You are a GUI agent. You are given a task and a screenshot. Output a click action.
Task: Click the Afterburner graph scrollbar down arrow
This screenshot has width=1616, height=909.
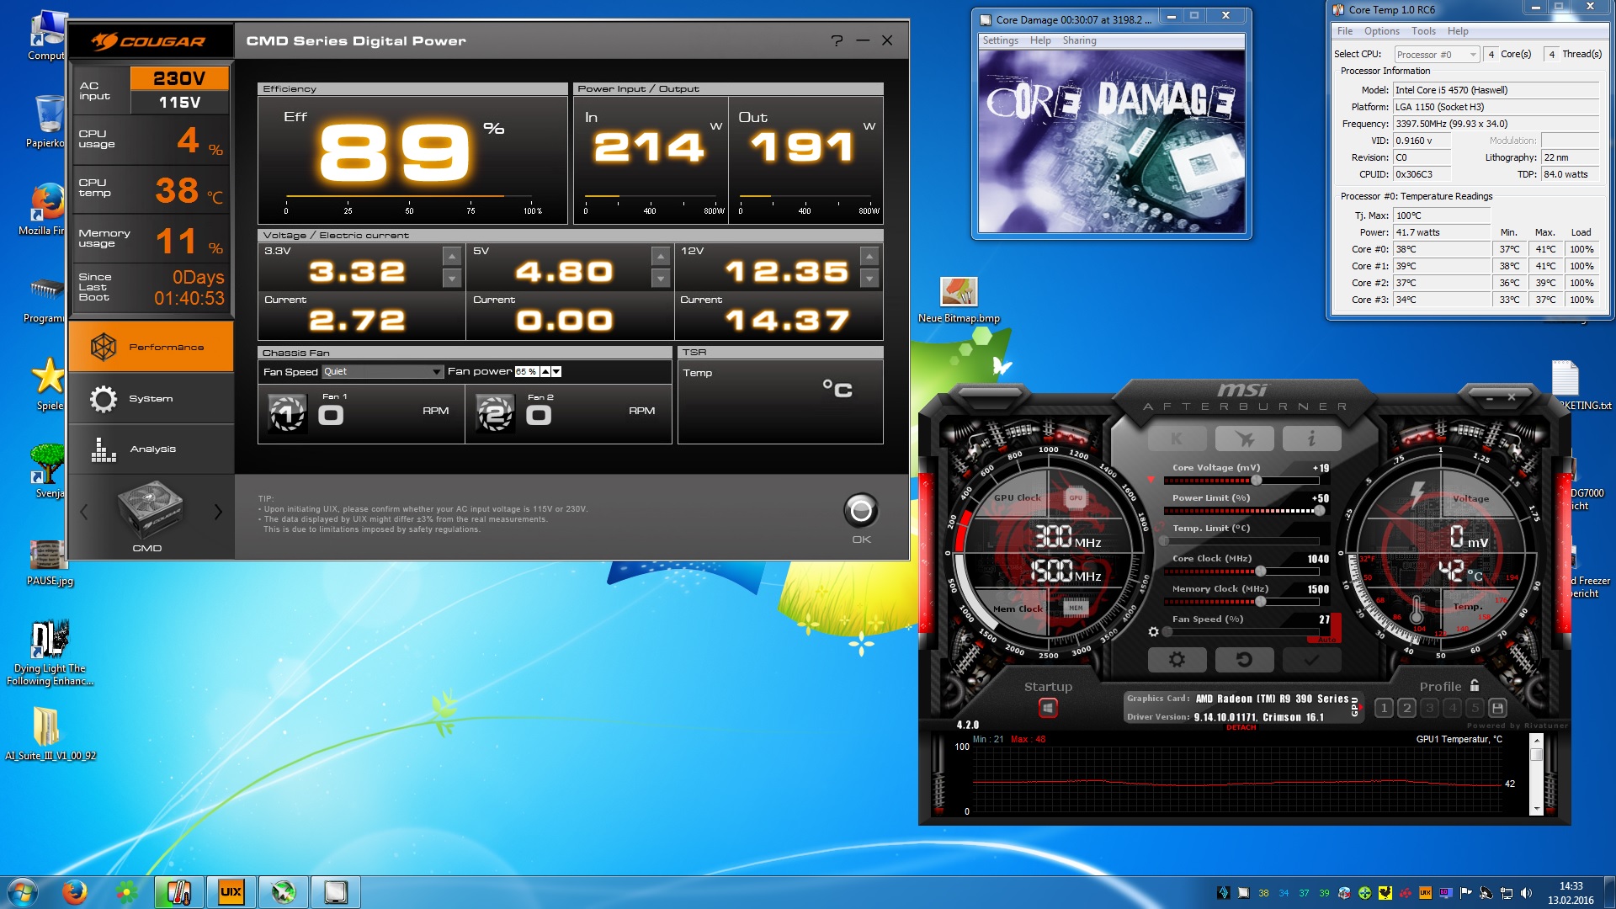tap(1536, 809)
